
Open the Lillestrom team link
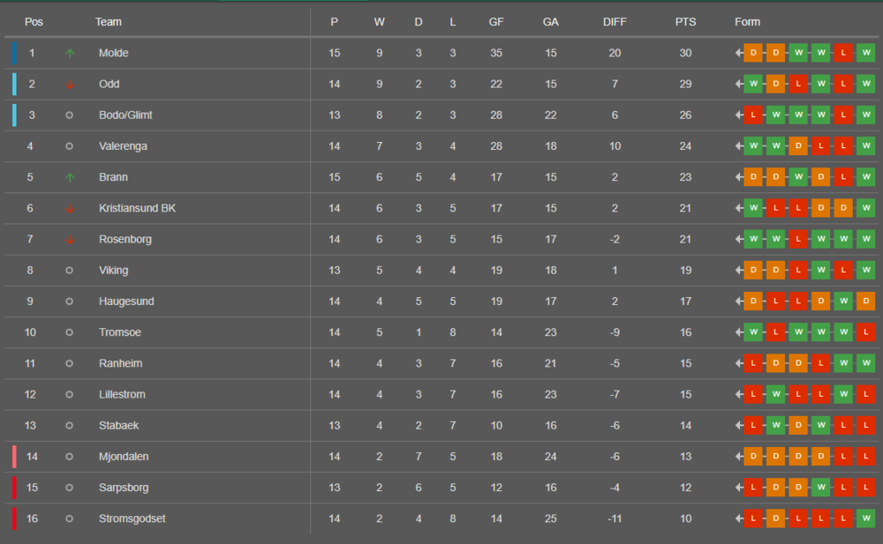(122, 394)
